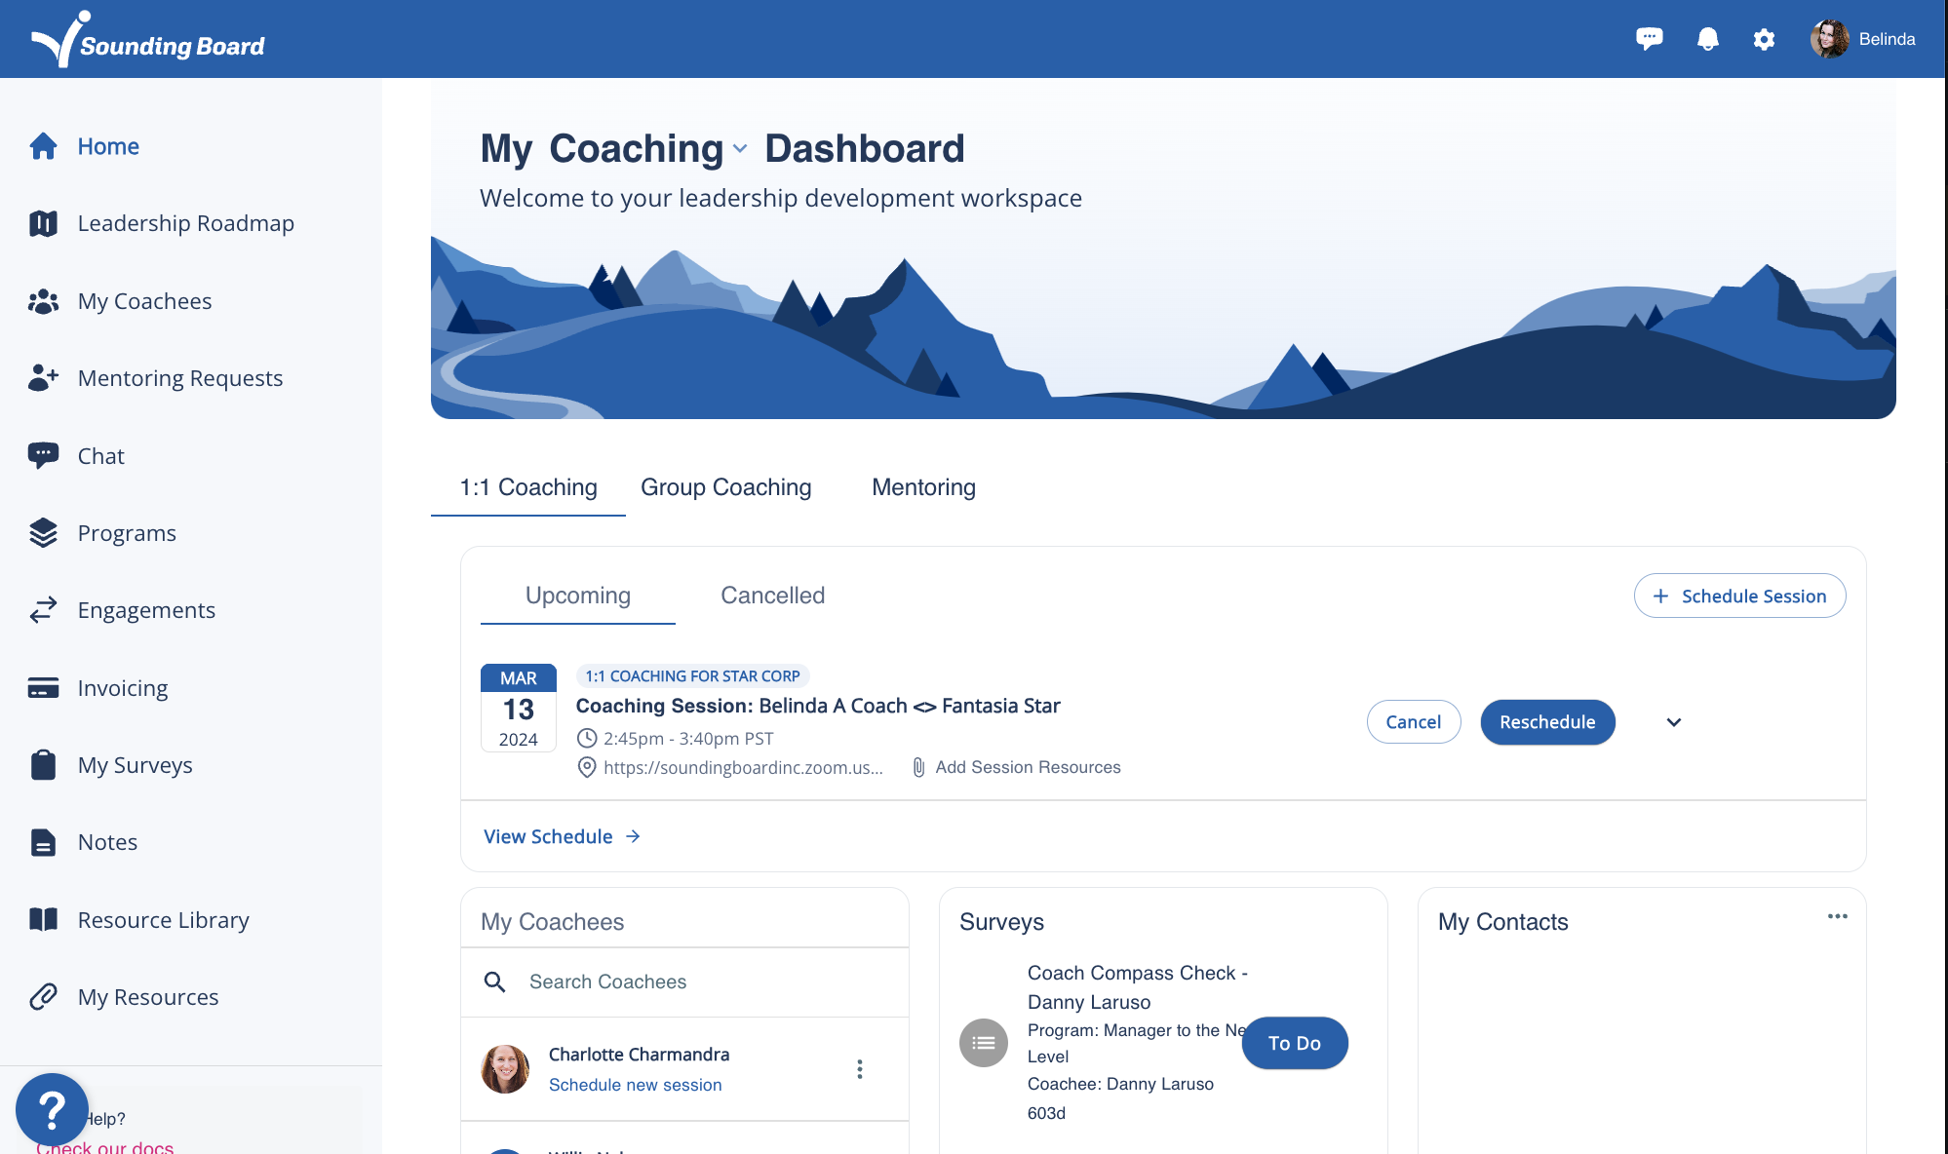Open My Contacts ellipsis menu
1948x1154 pixels.
(x=1837, y=916)
